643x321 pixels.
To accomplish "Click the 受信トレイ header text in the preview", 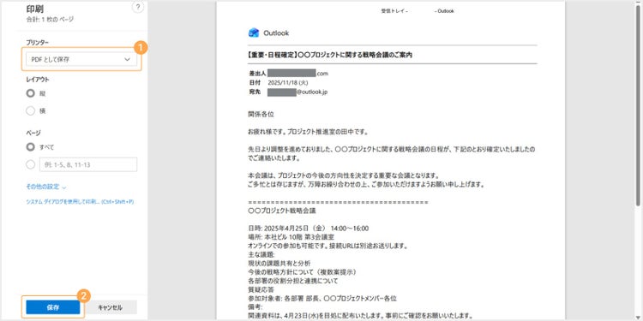I will 394,11.
